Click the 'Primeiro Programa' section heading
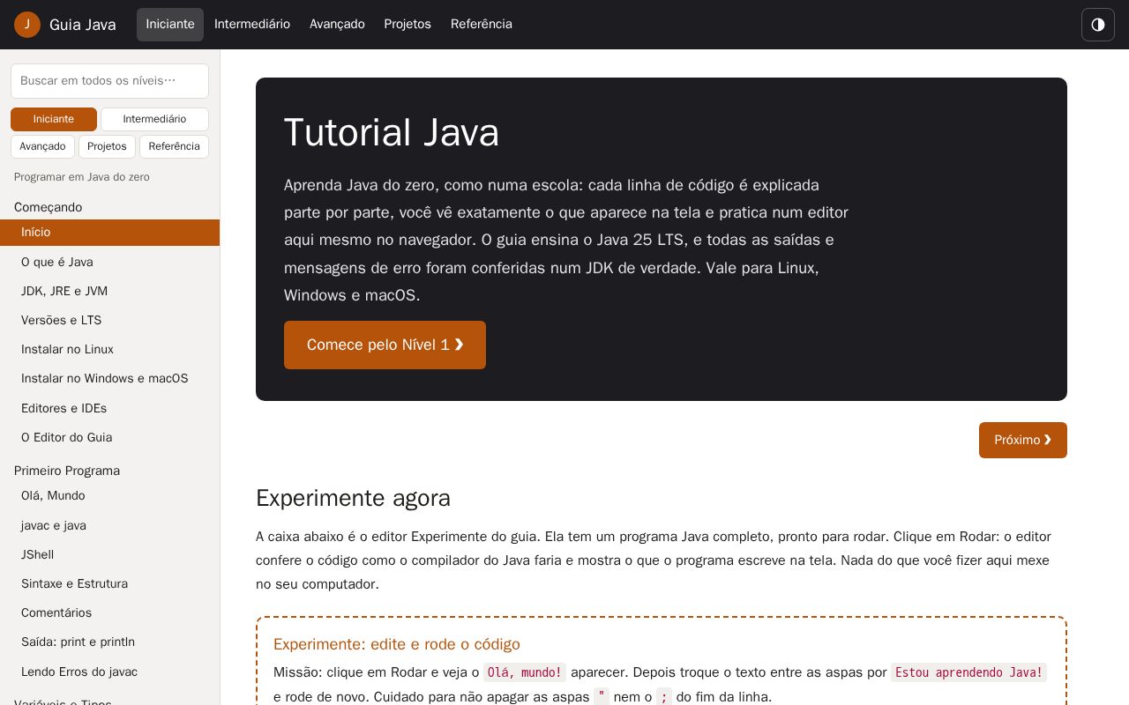 point(67,471)
